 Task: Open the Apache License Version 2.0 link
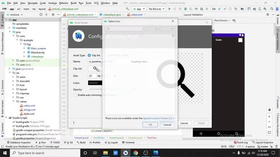(159, 118)
